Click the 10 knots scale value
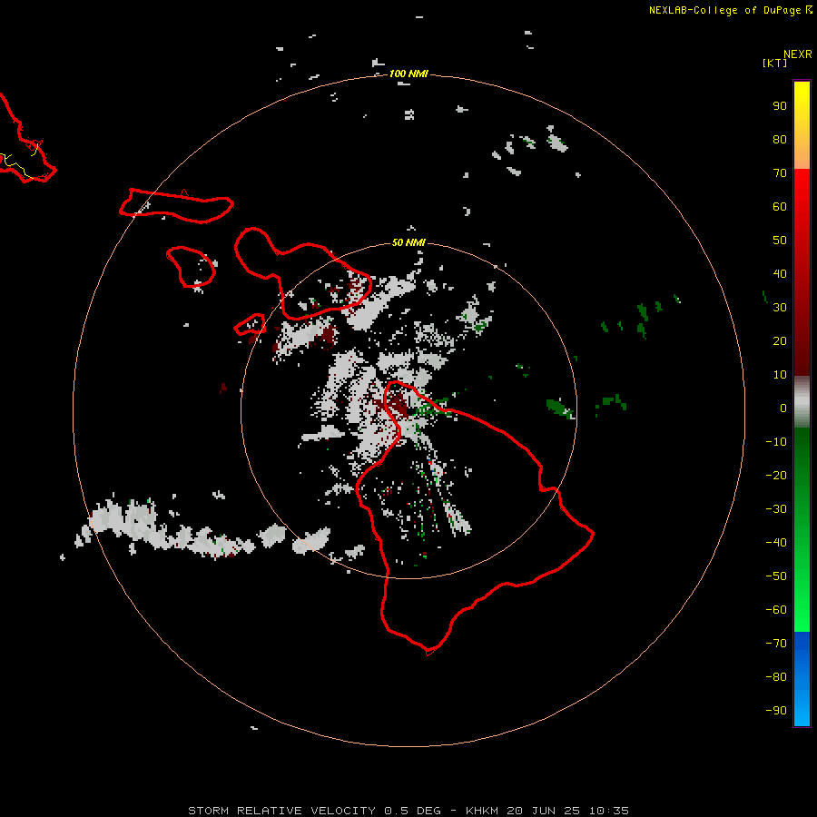The width and height of the screenshot is (817, 817). point(780,375)
